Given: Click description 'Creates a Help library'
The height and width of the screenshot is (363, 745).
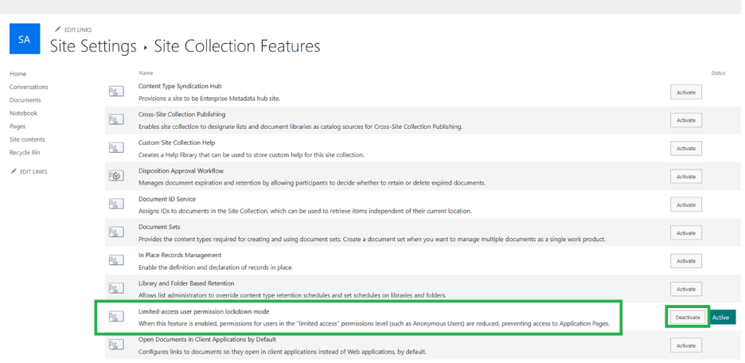Looking at the screenshot, I should [x=251, y=155].
